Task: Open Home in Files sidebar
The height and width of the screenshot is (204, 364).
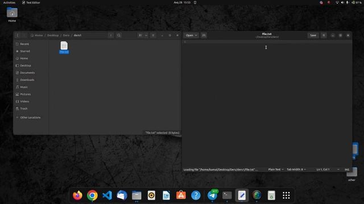Action: (31, 58)
